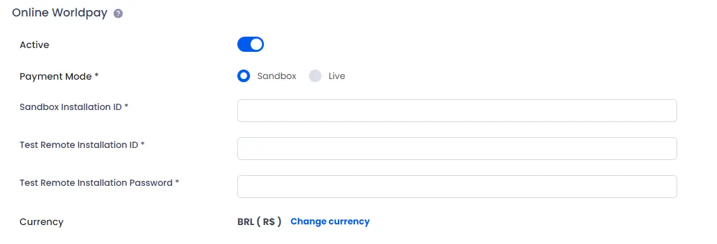Click the asterisk beside Payment Mode

[x=96, y=76]
